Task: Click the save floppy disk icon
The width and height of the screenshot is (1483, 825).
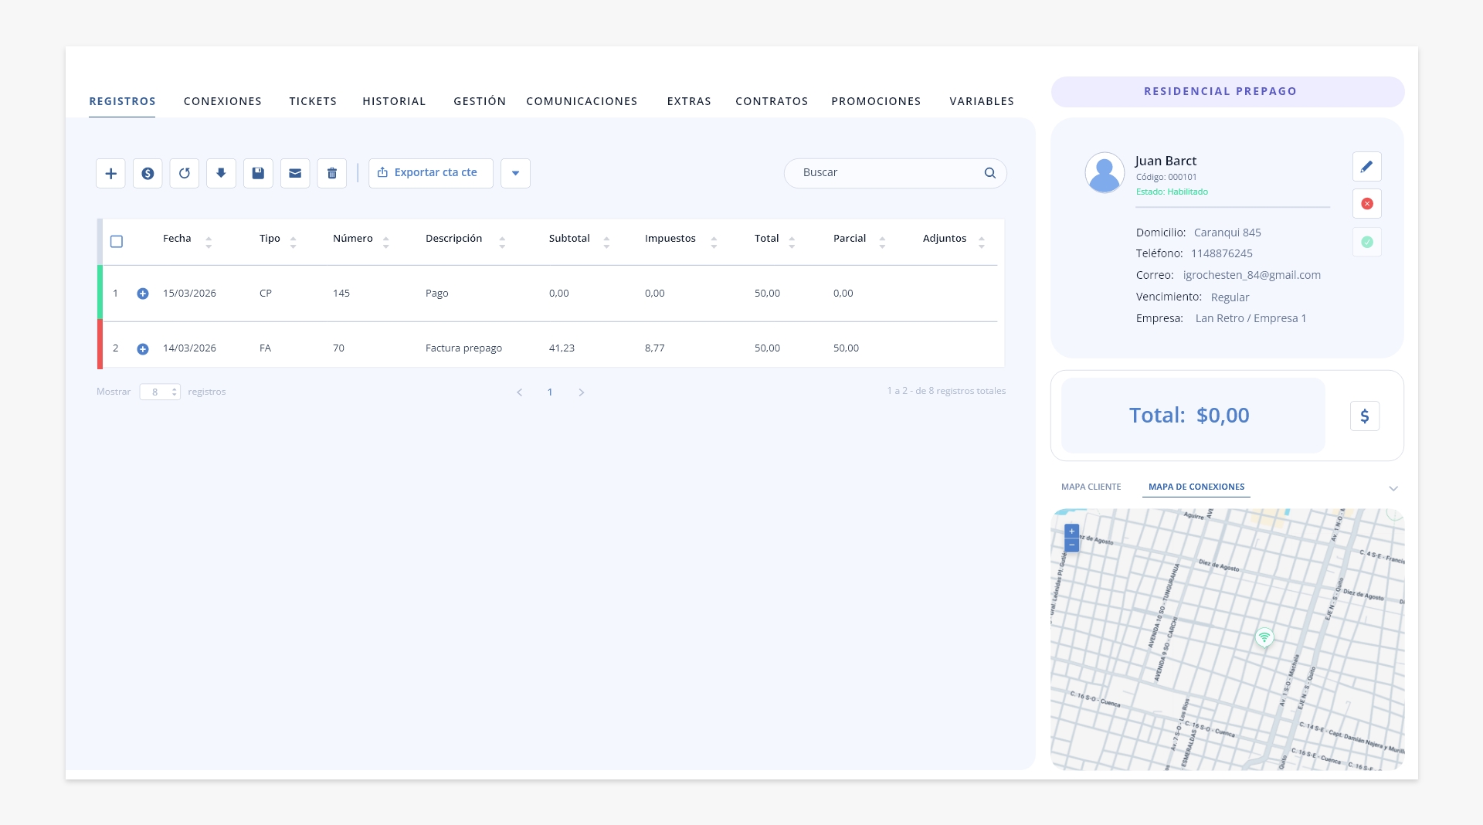Action: (x=258, y=173)
